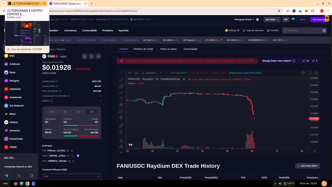
Task: Undo the last chart action
Action: pos(161,73)
